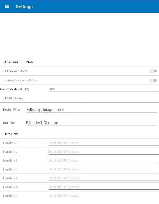This screenshot has width=159, height=204.
Task: Click the UCI FILTERING section header
Action: [x=14, y=98]
